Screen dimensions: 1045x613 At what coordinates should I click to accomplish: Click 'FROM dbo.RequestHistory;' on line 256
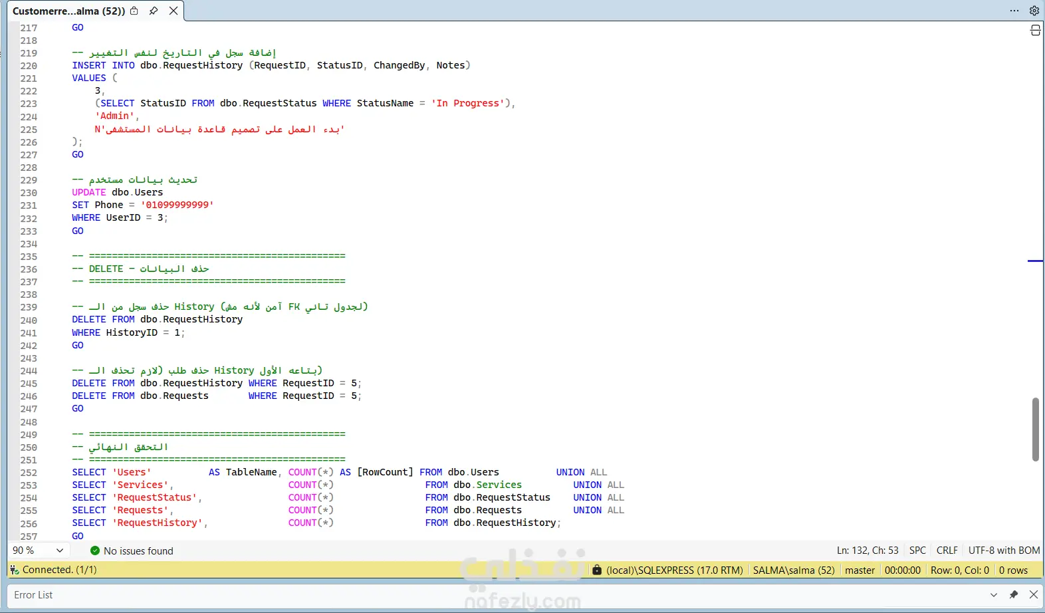pos(493,523)
